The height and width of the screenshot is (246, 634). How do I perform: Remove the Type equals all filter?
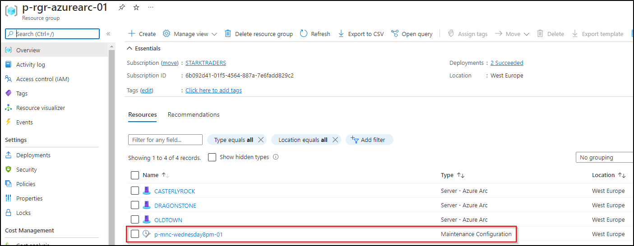click(x=260, y=140)
